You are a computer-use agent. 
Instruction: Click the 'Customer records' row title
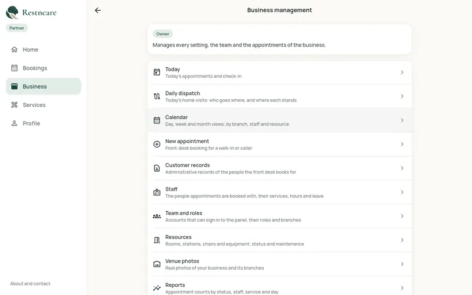(x=187, y=165)
